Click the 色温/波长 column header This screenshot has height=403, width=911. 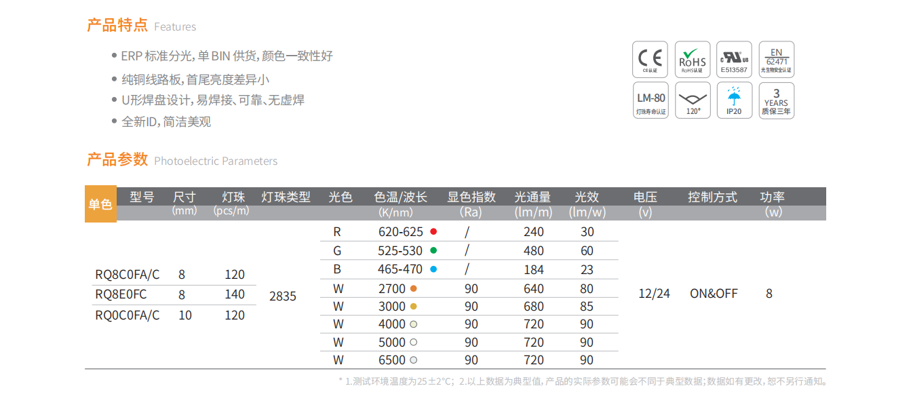(x=400, y=197)
